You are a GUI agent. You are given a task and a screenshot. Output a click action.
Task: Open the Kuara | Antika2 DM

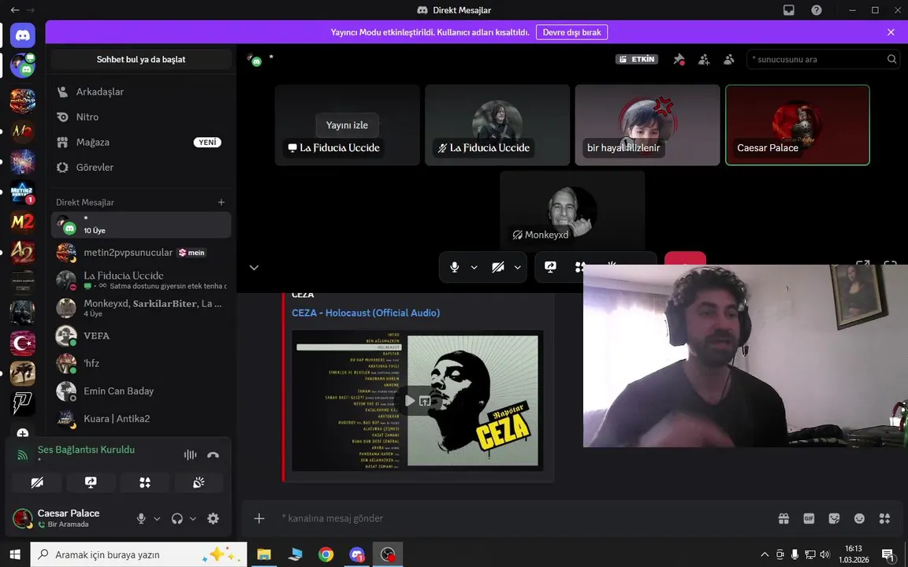(141, 418)
